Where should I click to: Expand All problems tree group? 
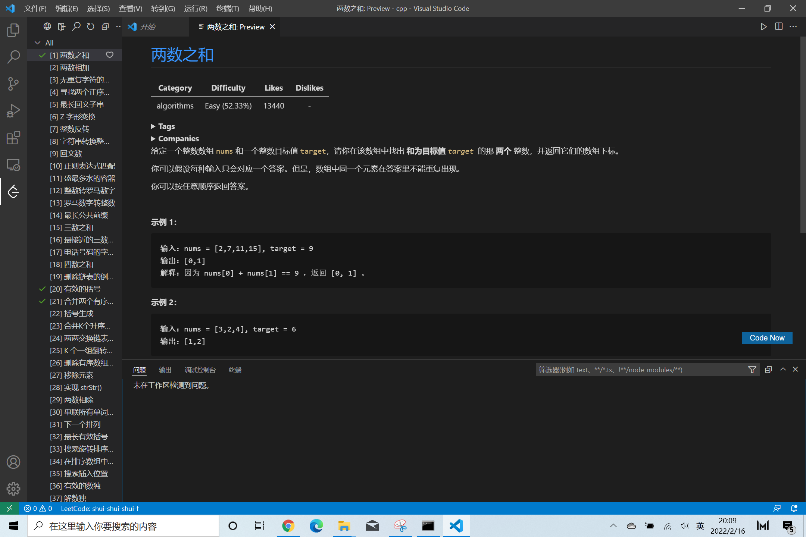coord(38,43)
